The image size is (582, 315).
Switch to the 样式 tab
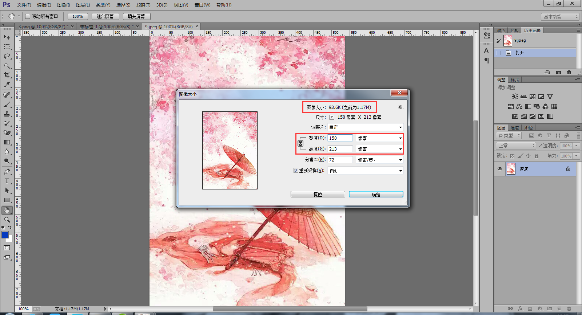pos(514,79)
